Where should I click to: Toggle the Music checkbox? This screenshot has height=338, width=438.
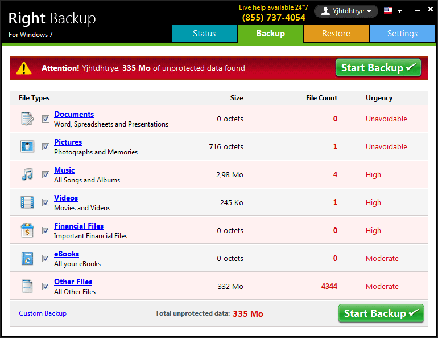pos(46,174)
